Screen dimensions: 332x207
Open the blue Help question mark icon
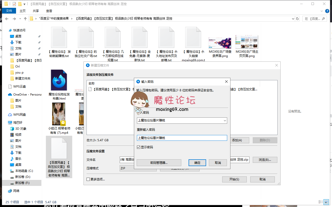[327, 11]
